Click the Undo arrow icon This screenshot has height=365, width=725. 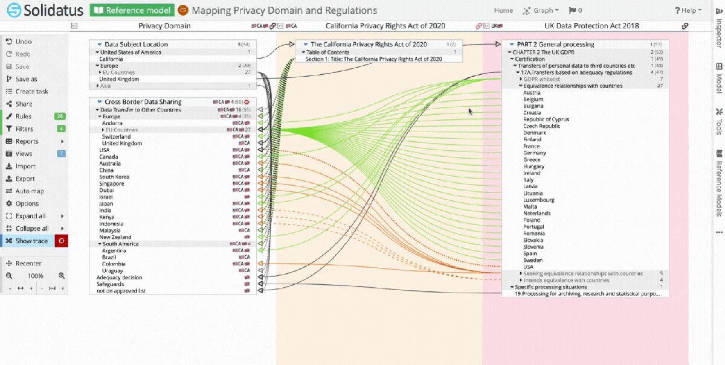pos(8,42)
